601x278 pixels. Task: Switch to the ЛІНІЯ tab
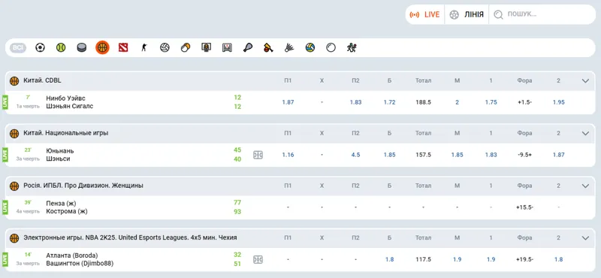coord(467,14)
